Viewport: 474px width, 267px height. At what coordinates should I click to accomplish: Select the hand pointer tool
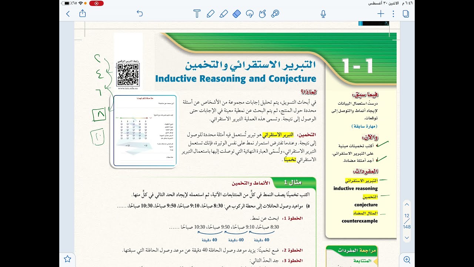coord(263,14)
